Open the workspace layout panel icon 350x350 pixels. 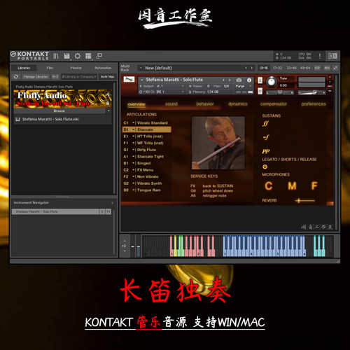click(88, 56)
